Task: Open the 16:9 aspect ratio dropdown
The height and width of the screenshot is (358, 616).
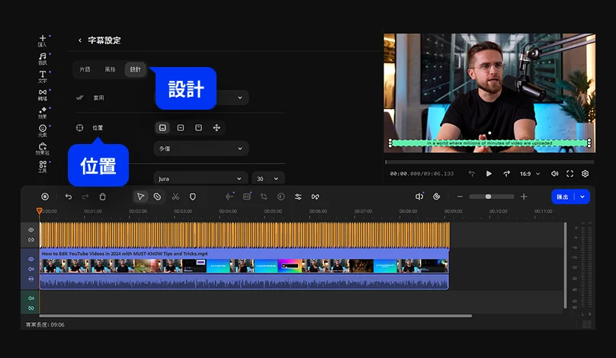Action: 529,174
